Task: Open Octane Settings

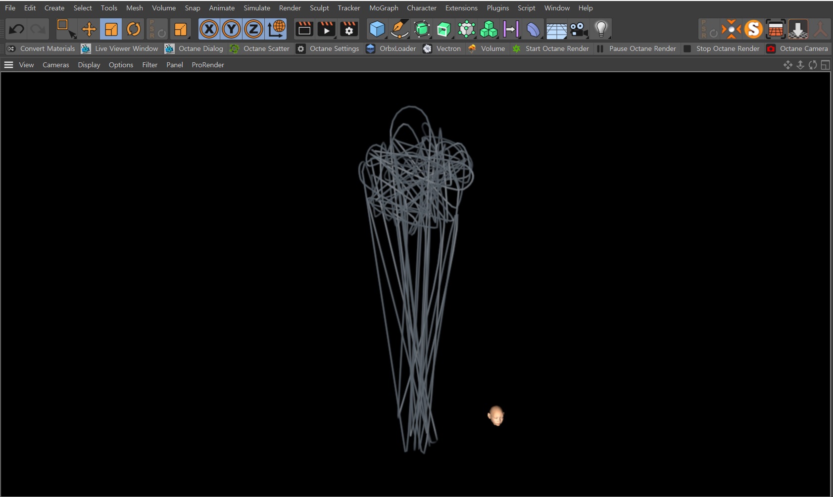Action: tap(328, 48)
